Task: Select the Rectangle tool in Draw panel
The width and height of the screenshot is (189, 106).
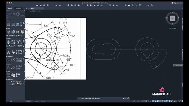Action: click(22, 14)
